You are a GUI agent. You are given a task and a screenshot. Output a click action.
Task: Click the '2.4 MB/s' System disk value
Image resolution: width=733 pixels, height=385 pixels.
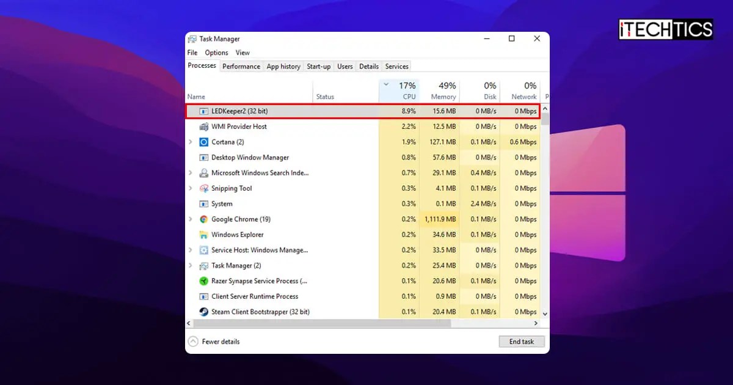click(484, 204)
